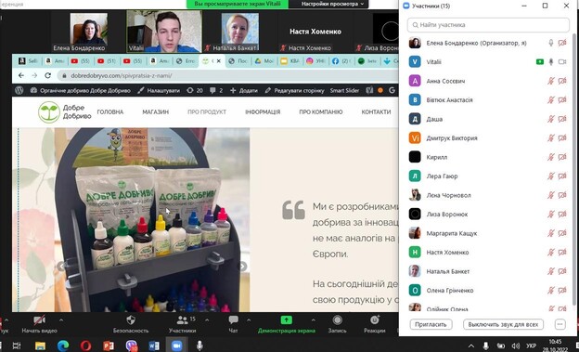Toggle Vitalii's microphone in participants list
Viewport: 579px width, 352px height.
click(551, 62)
